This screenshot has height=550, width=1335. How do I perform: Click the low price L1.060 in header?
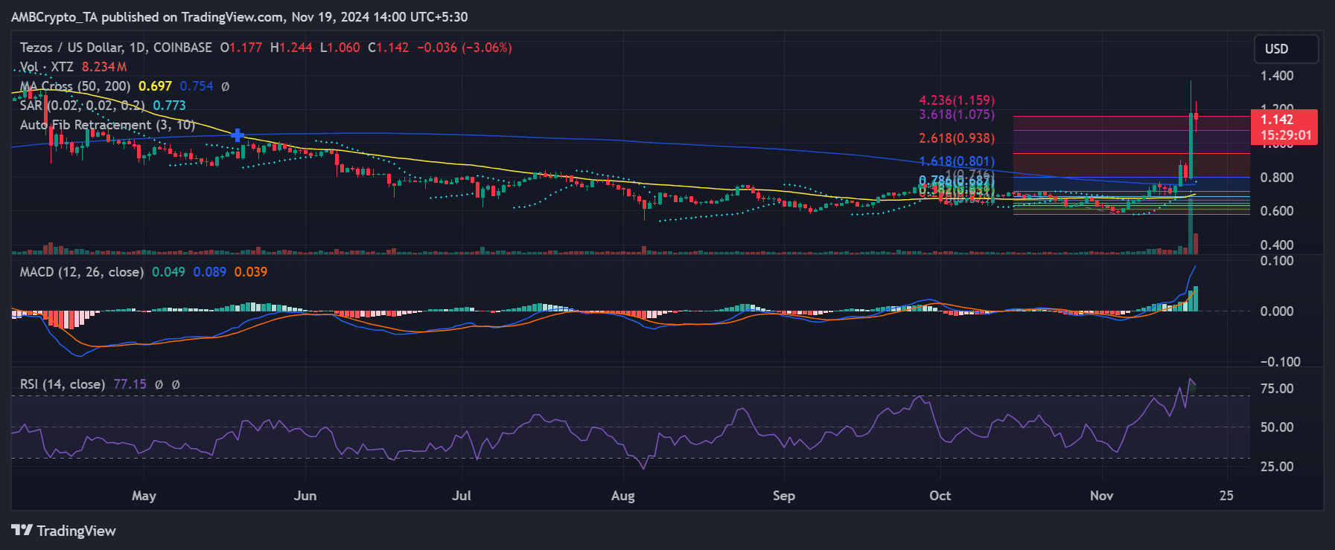tap(340, 48)
